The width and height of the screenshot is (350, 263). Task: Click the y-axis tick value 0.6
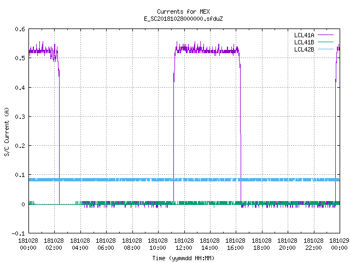pyautogui.click(x=20, y=29)
